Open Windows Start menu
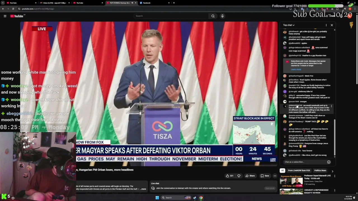Screen dimensions: 358x201 [x=157, y=198]
